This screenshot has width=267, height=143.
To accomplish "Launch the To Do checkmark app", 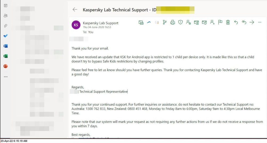I will (6, 36).
